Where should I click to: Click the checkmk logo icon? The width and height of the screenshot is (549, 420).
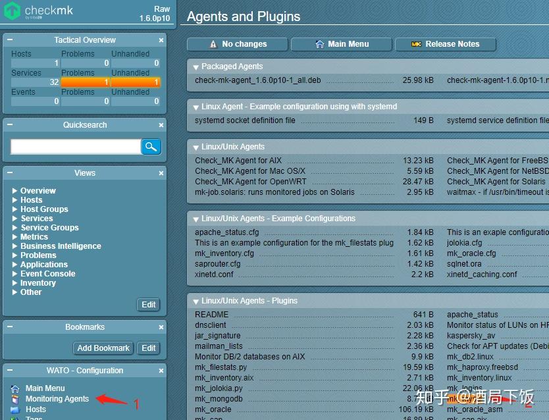(12, 11)
